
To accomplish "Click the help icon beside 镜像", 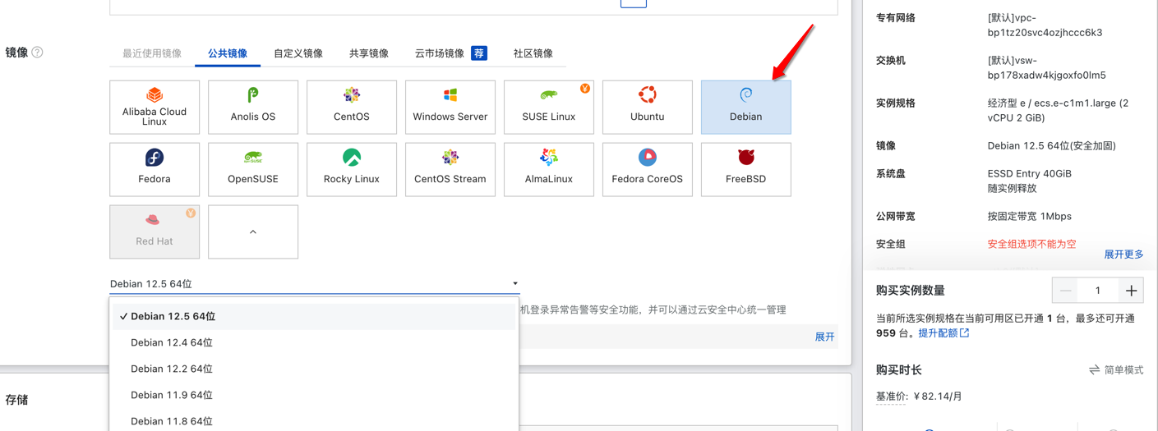I will (x=37, y=53).
